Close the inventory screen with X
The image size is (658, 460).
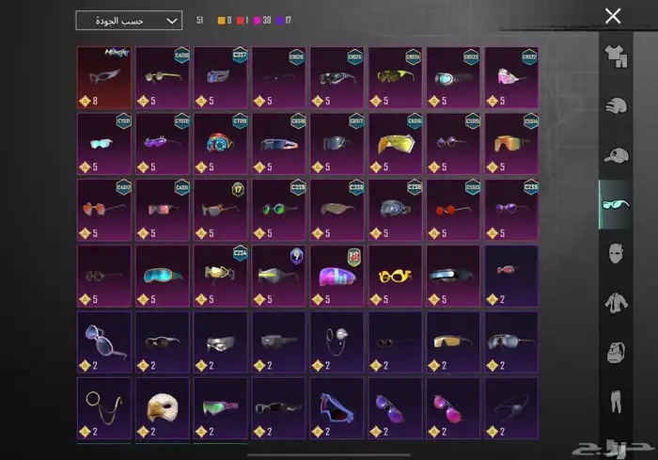pos(613,16)
